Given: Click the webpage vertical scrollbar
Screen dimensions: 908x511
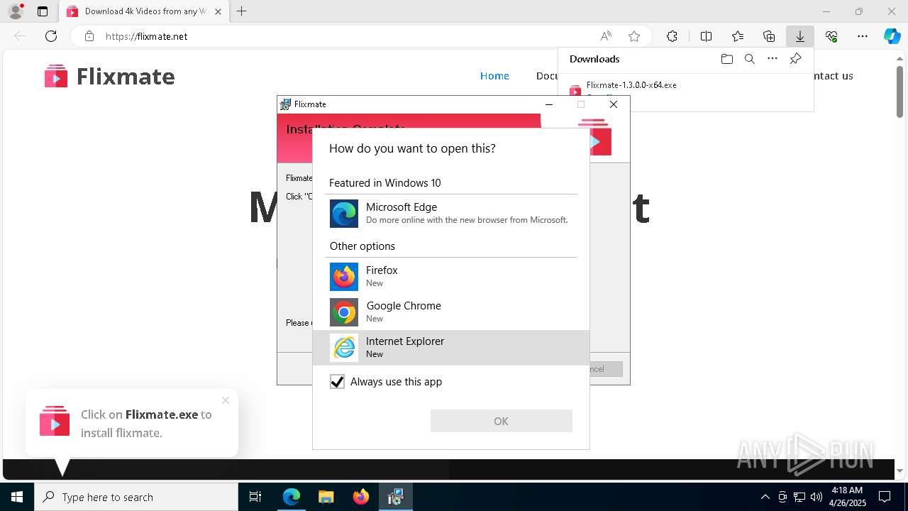Looking at the screenshot, I should 900,90.
